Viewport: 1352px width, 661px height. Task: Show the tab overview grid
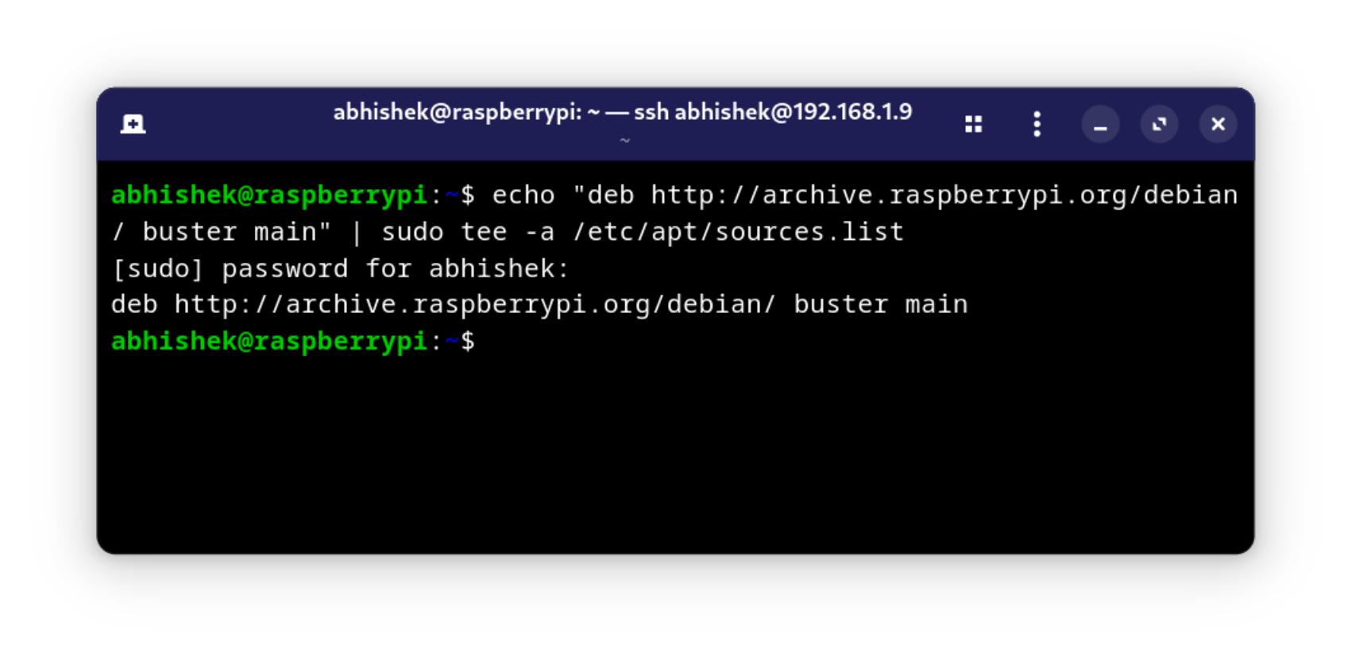(x=973, y=124)
